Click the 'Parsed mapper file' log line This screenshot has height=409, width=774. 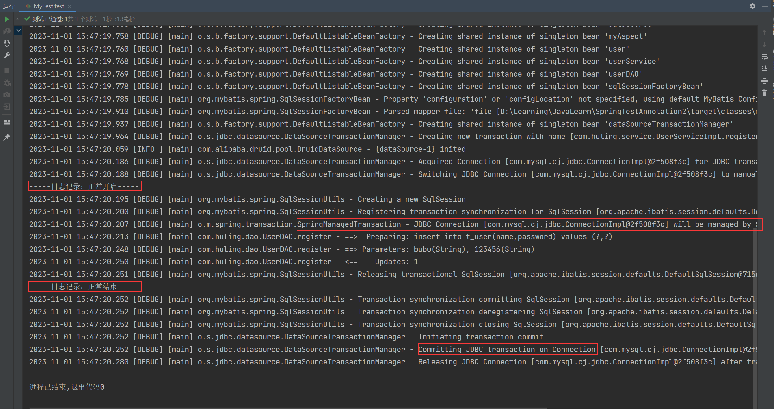[393, 112]
